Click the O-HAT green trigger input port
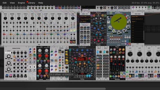 click(51, 34)
